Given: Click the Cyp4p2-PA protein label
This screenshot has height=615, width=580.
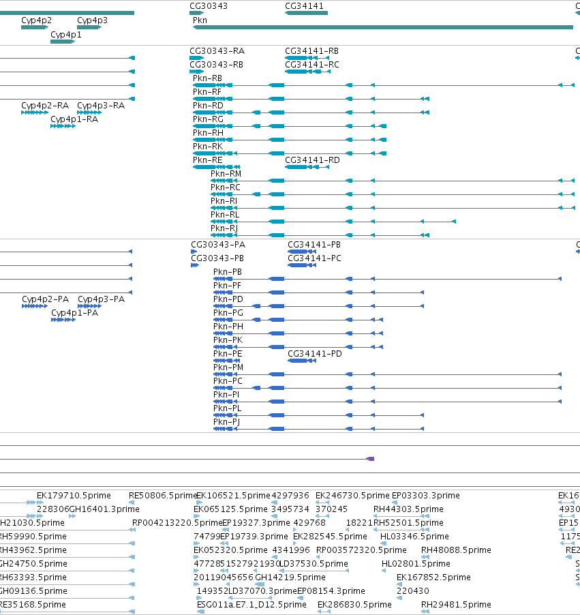Looking at the screenshot, I should pyautogui.click(x=46, y=299).
